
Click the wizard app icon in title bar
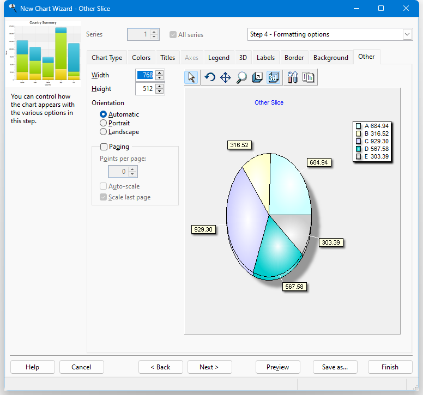(x=13, y=8)
